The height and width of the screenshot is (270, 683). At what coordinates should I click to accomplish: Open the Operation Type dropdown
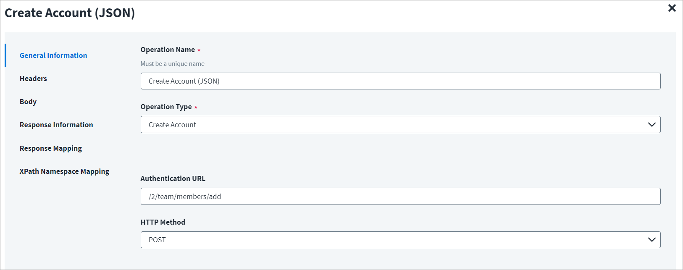click(x=400, y=124)
